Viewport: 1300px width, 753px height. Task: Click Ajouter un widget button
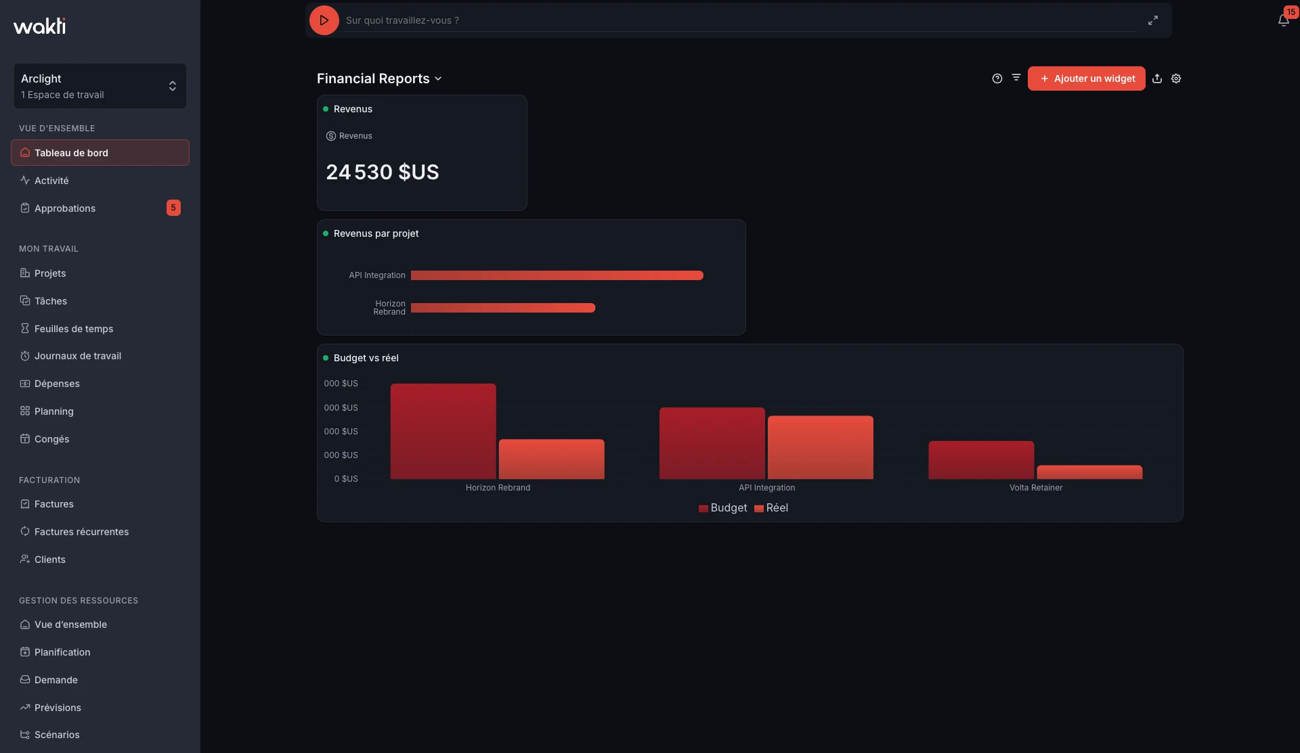1087,78
